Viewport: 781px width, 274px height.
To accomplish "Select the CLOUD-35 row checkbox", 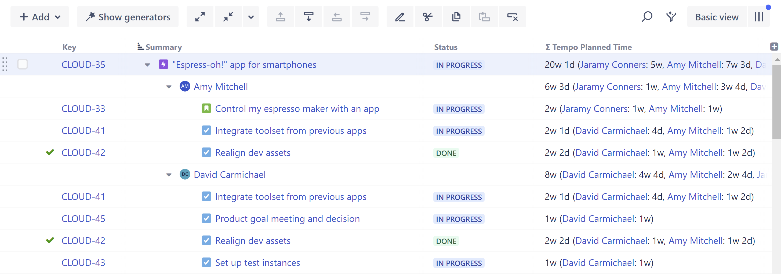I will (23, 64).
